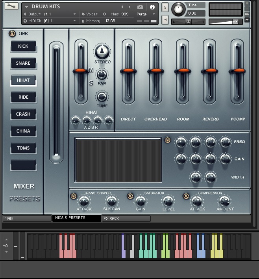Click the last FREQ knob

226,142
